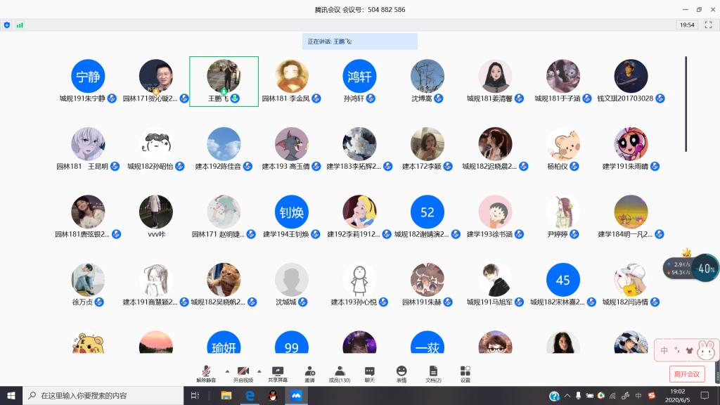Viewport: 720px width, 405px height.
Task: Click the green network signal indicator
Action: coord(20,25)
